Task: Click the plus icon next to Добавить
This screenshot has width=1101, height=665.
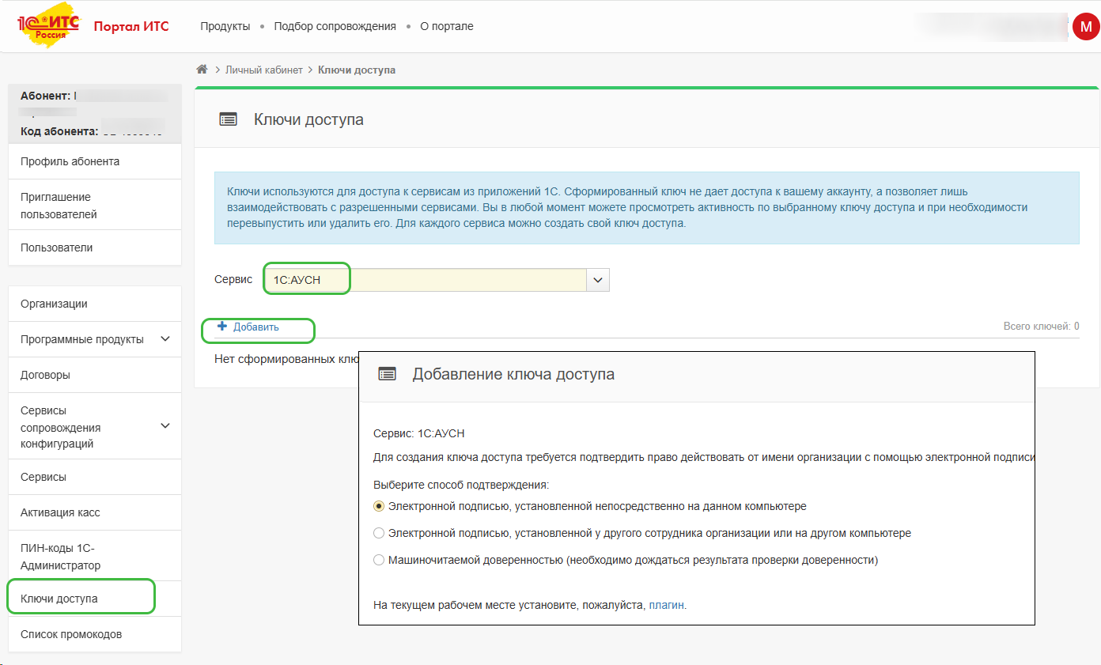Action: [222, 327]
